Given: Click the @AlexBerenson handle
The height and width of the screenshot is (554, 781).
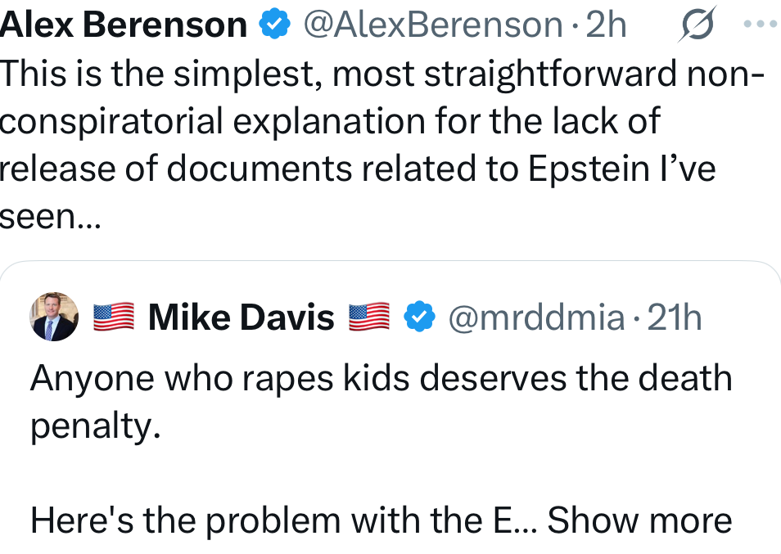Looking at the screenshot, I should (x=433, y=25).
